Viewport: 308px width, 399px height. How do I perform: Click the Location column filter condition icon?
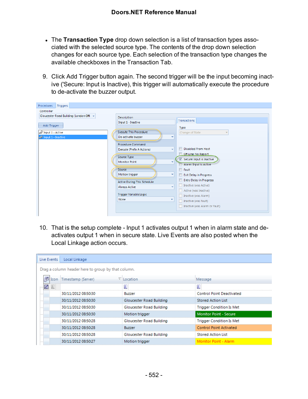(126, 287)
